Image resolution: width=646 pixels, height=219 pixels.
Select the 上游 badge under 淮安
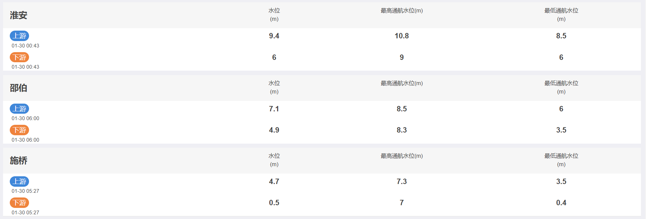[19, 36]
